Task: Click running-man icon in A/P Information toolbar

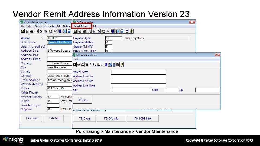Action: click(x=90, y=31)
